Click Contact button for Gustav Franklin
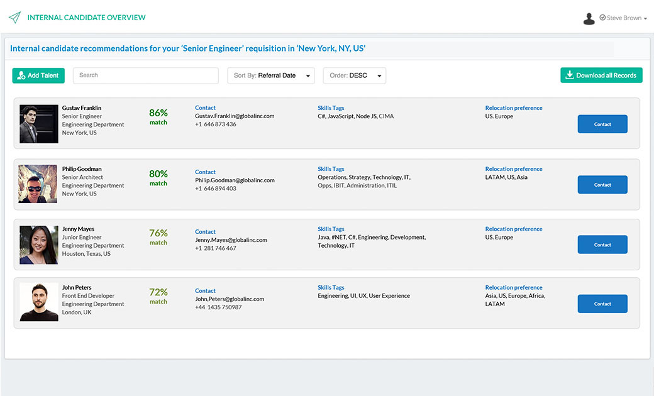 602,124
